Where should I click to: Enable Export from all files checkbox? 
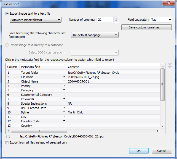click(x=7, y=143)
